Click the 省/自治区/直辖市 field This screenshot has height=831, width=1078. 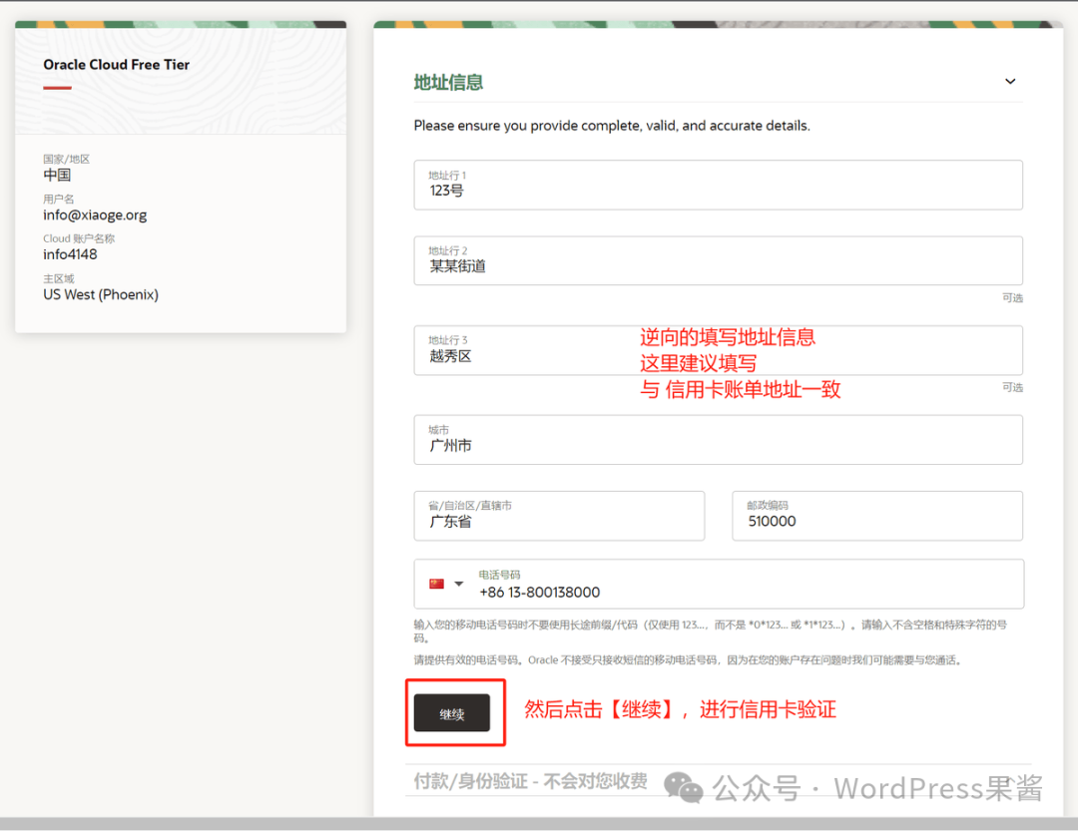tap(559, 516)
